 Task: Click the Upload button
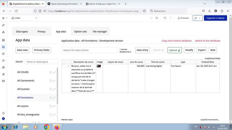[175, 50]
